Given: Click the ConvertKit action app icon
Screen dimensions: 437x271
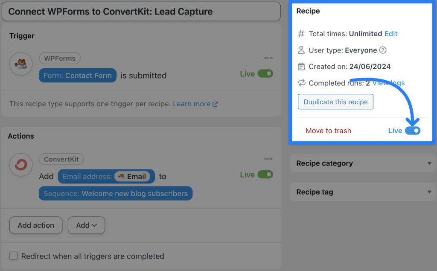Looking at the screenshot, I should (20, 165).
